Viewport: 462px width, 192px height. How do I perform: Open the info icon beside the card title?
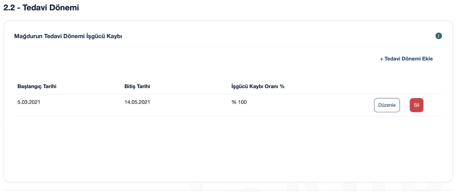point(439,36)
